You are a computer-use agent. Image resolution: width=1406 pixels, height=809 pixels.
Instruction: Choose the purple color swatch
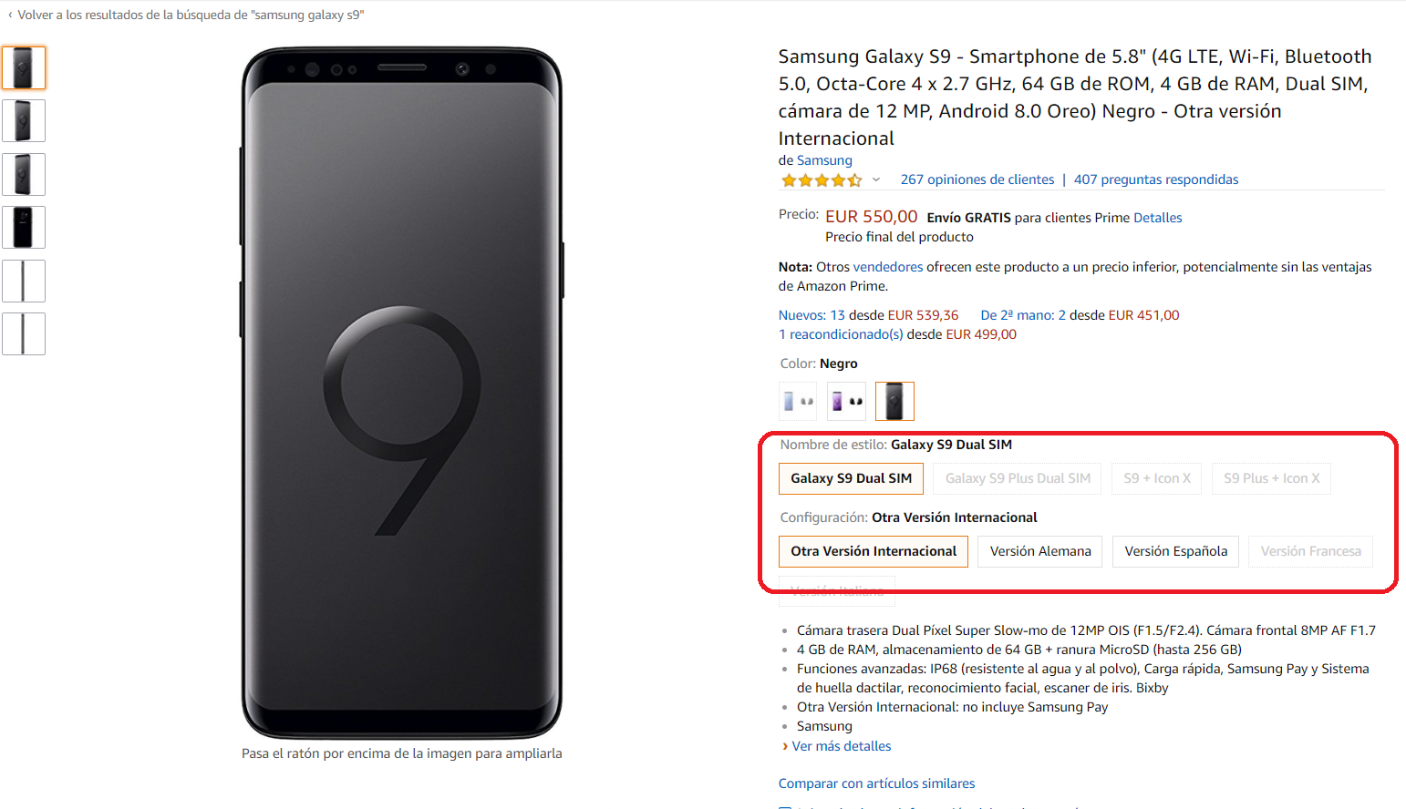pyautogui.click(x=846, y=401)
